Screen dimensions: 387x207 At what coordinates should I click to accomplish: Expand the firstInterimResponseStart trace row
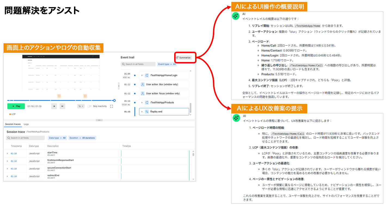click(7, 161)
